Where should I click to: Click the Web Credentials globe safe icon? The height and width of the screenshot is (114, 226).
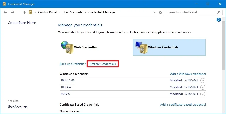67,47
